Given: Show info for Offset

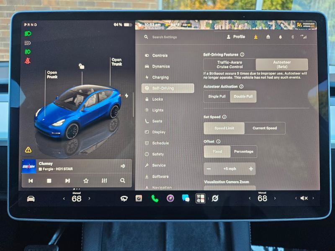Looking at the screenshot, I should pyautogui.click(x=218, y=141).
